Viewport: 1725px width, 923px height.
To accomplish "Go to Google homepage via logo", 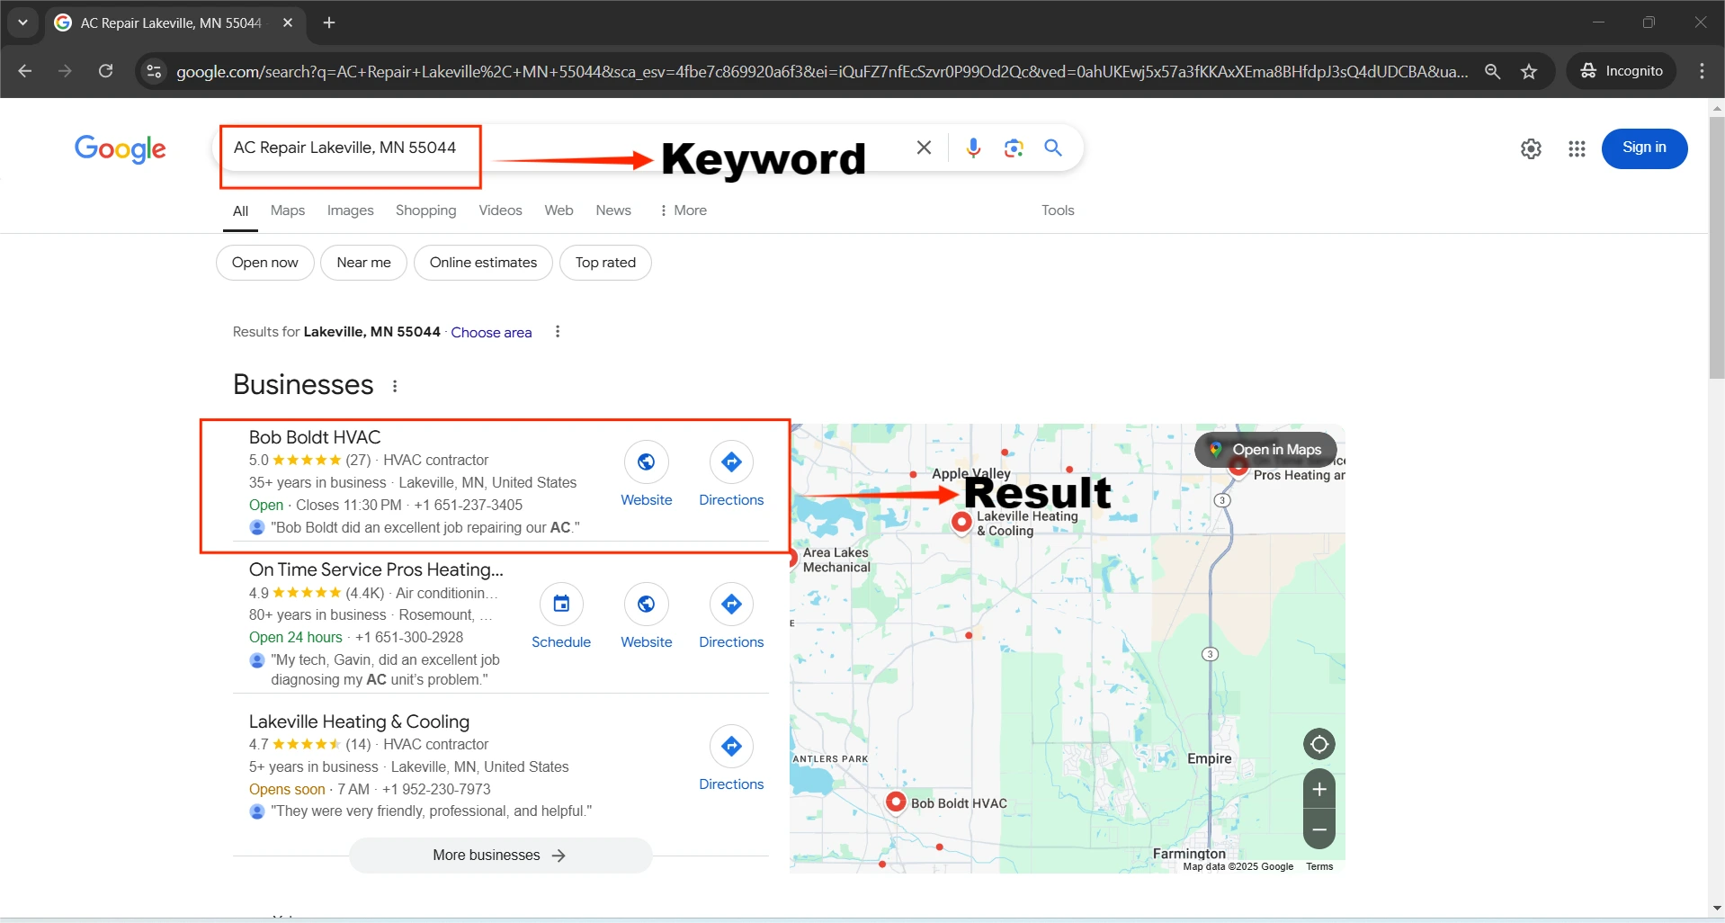I will 120,148.
